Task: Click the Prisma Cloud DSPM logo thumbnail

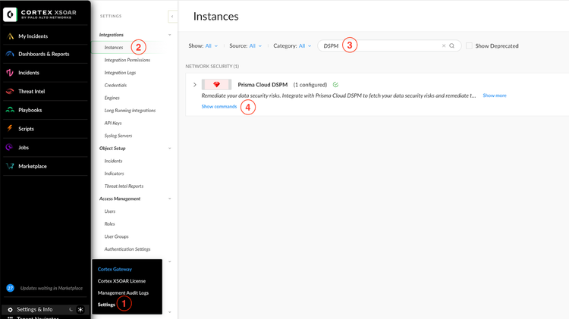Action: [217, 84]
